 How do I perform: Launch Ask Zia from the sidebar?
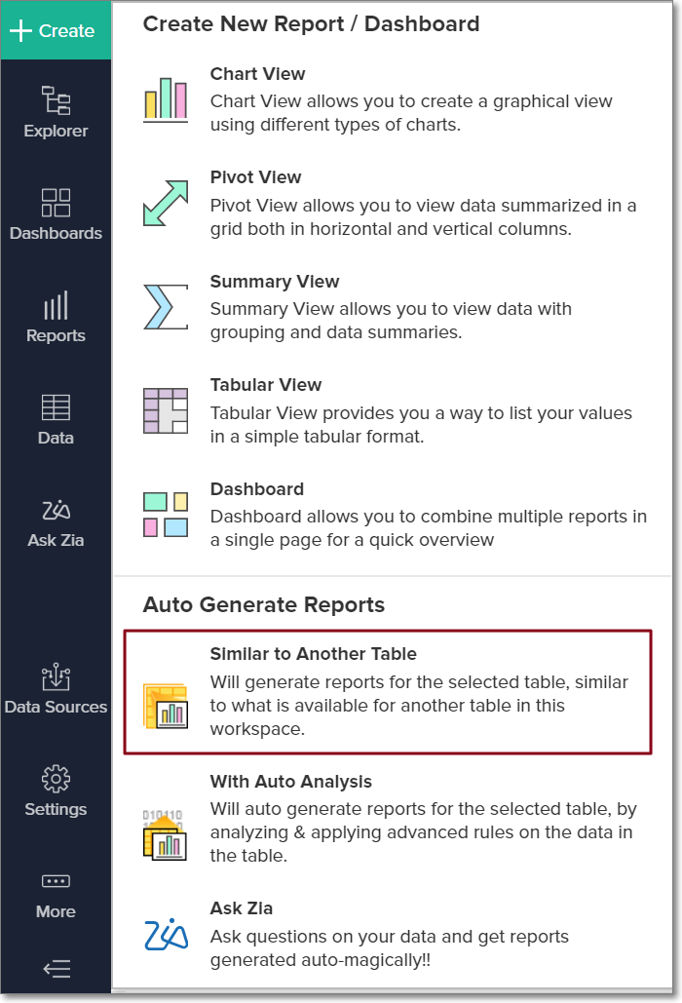click(57, 521)
